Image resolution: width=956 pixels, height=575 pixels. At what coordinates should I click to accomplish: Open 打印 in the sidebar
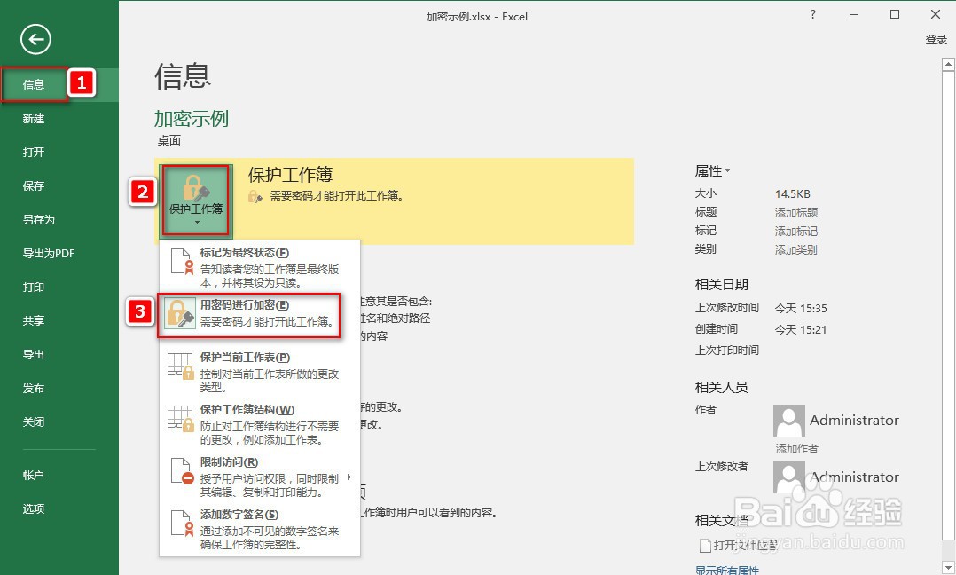(34, 287)
